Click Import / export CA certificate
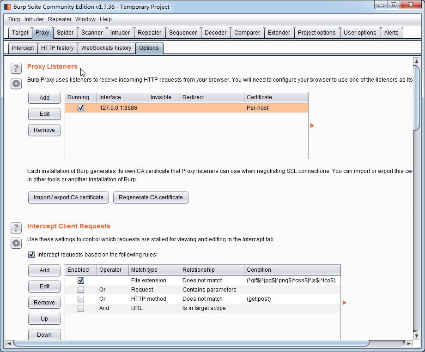This screenshot has width=425, height=352. [x=68, y=197]
